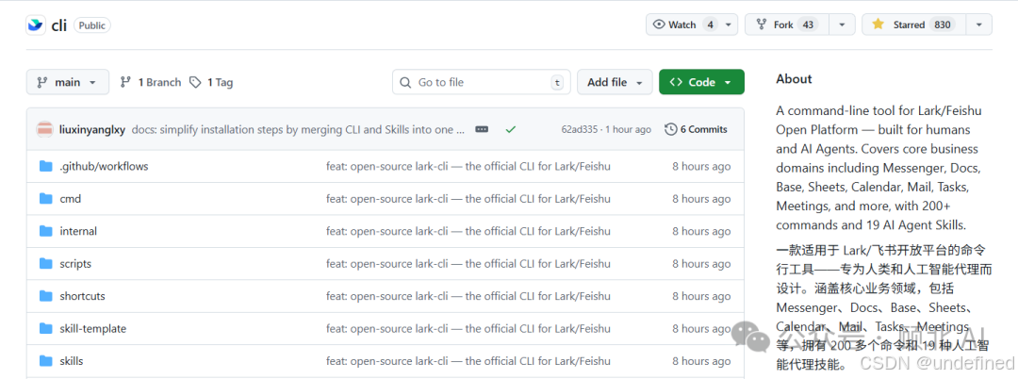Click the folder icon beside cmd

click(45, 199)
